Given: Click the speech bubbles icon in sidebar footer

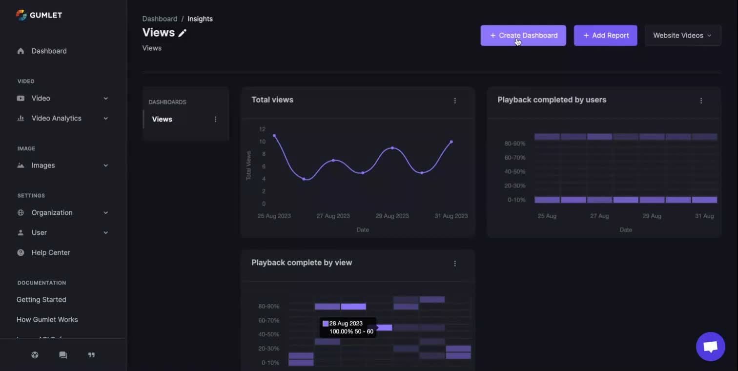Looking at the screenshot, I should 63,355.
